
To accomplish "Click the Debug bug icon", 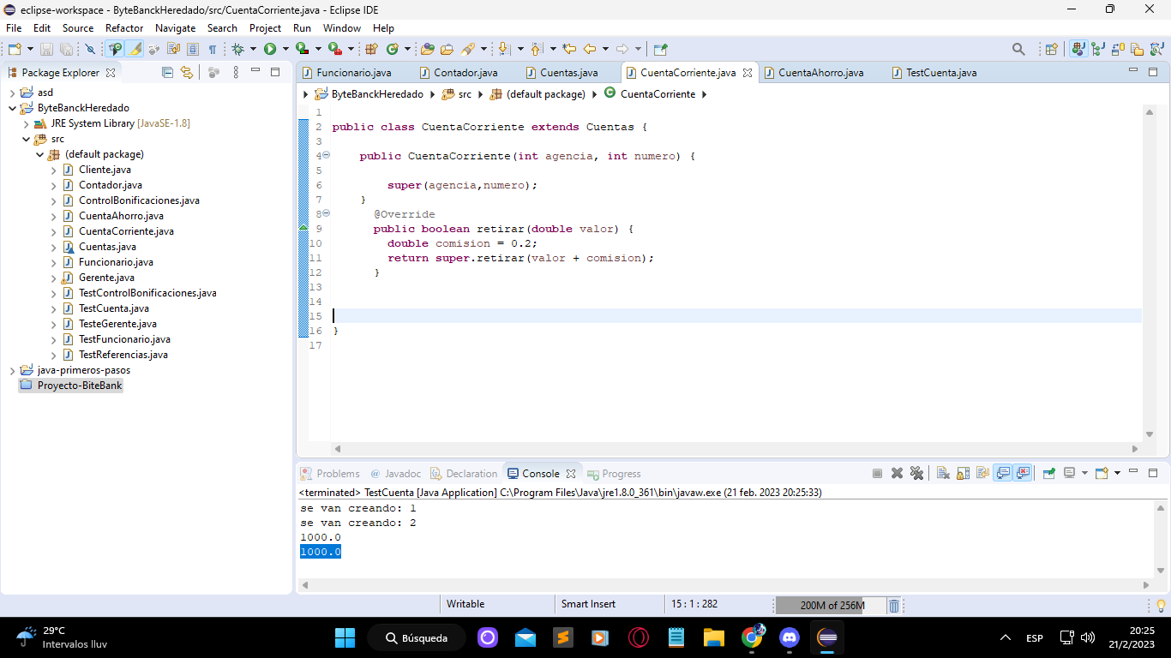I will point(237,49).
